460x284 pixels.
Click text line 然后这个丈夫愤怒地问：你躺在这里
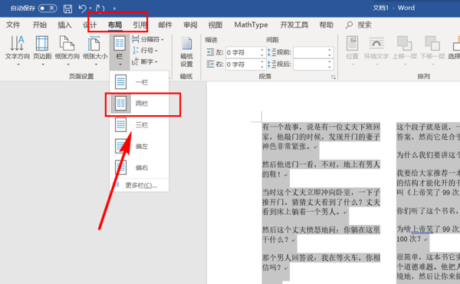(321, 230)
